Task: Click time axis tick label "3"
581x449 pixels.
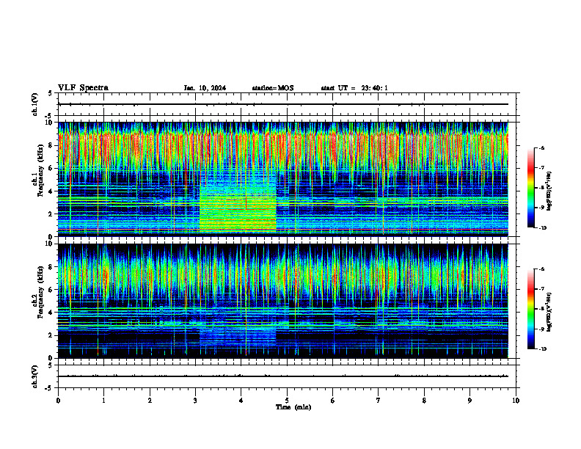Action: (x=195, y=401)
